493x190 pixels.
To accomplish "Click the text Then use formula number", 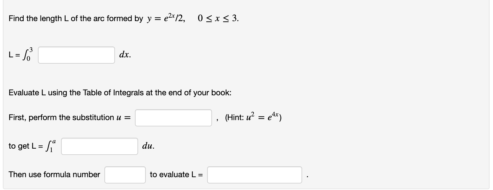I will (54, 174).
